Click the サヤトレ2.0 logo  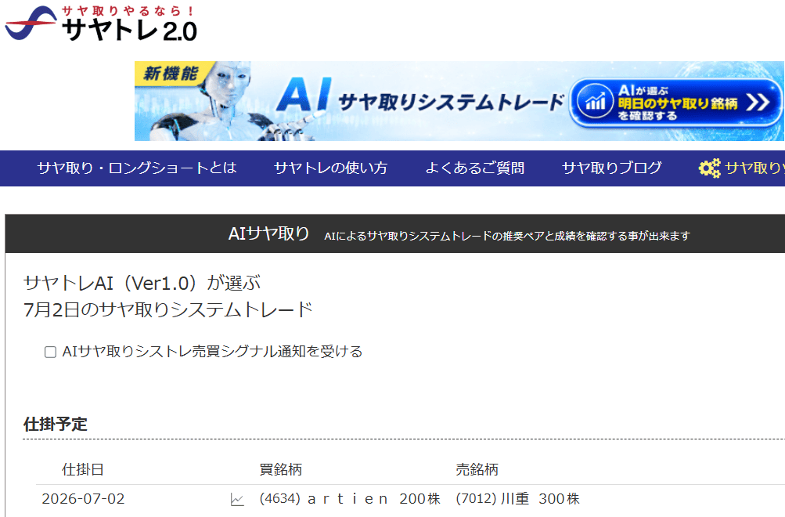[101, 23]
